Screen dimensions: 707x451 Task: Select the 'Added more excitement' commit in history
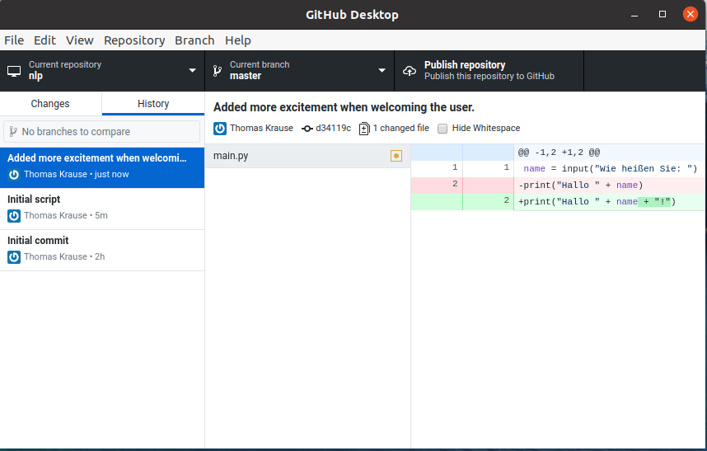[x=102, y=167]
